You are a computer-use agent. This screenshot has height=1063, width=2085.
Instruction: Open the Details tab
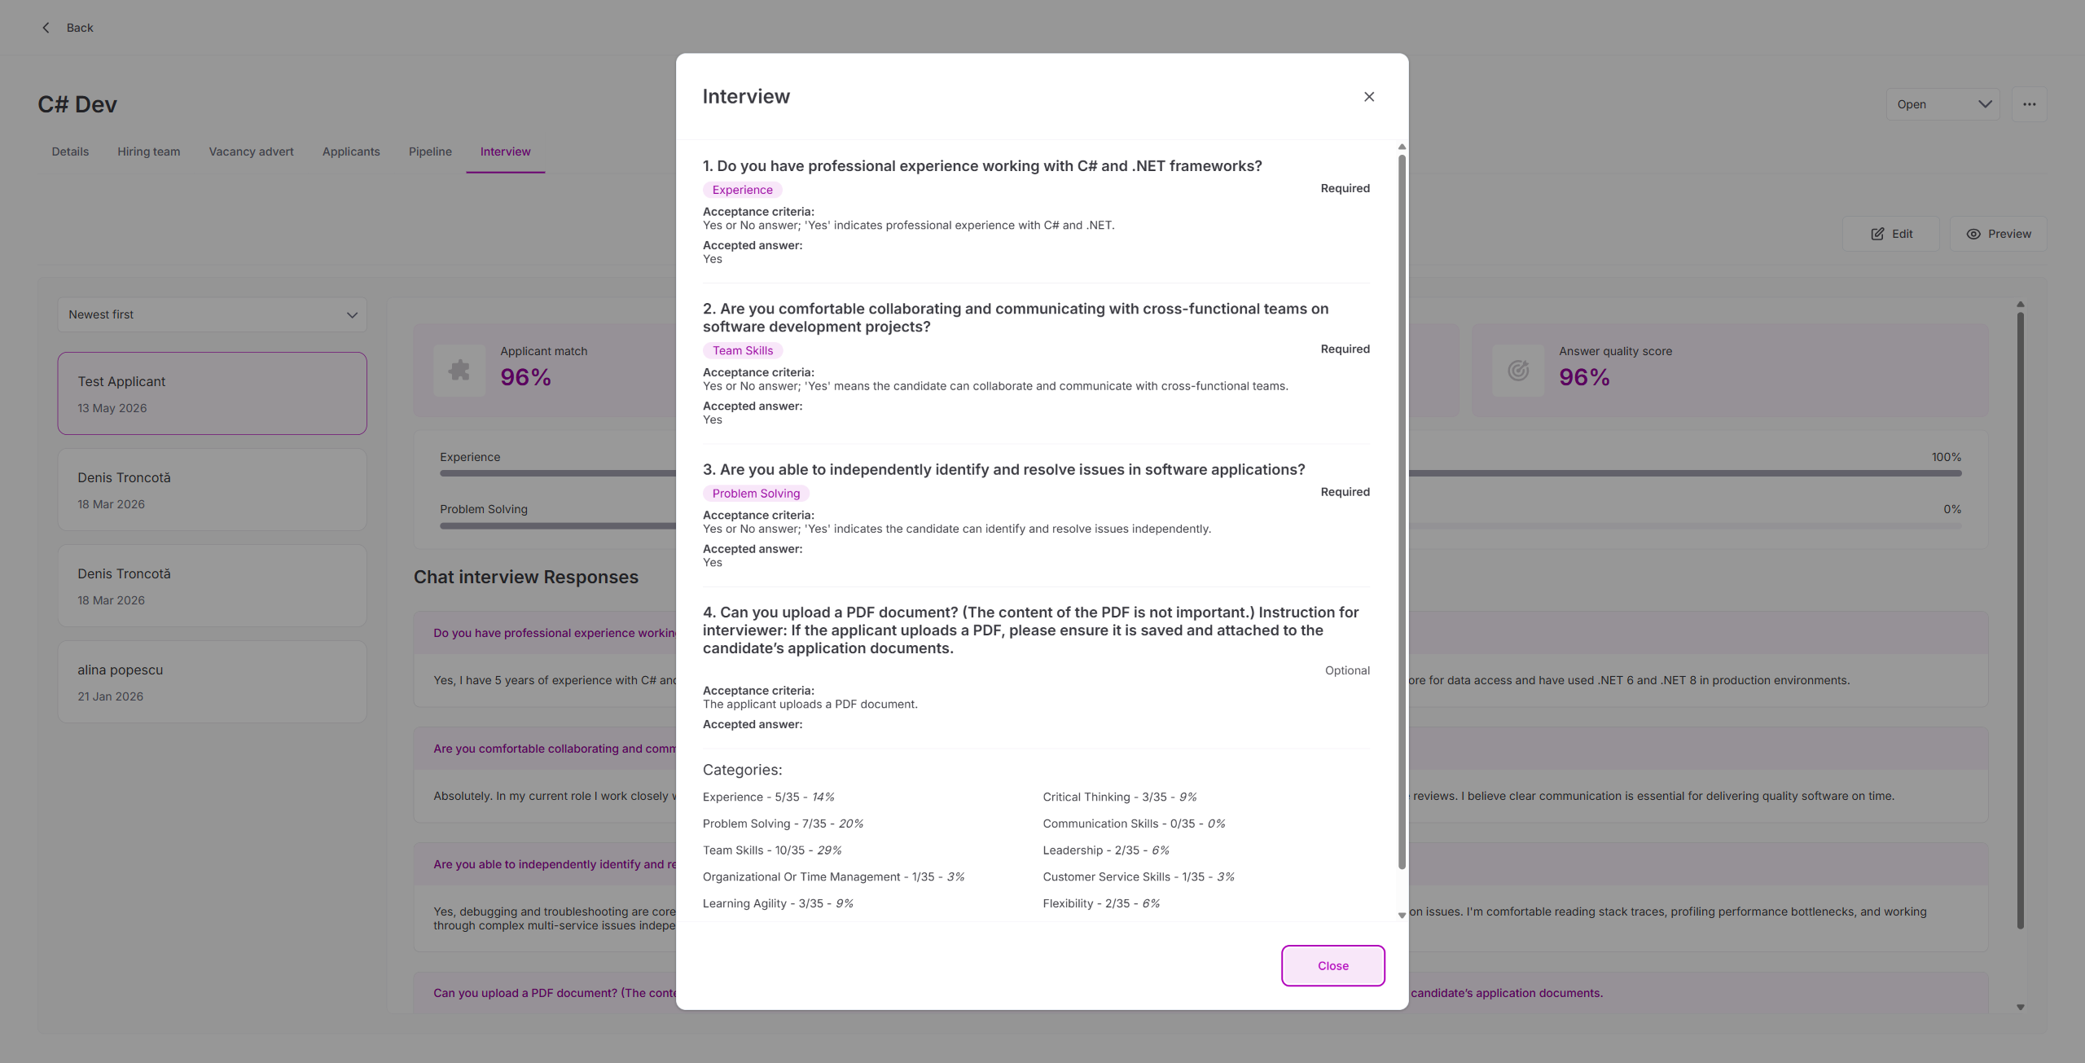coord(70,152)
